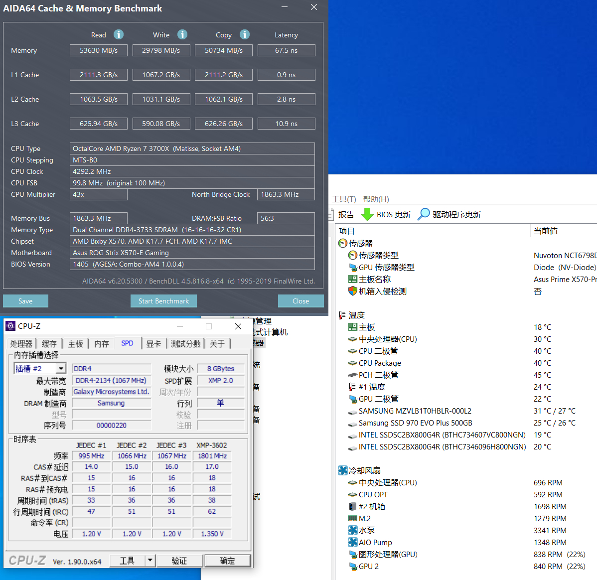Viewport: 597px width, 580px height.
Task: Click the XMP-3602 timing column header
Action: 212,445
